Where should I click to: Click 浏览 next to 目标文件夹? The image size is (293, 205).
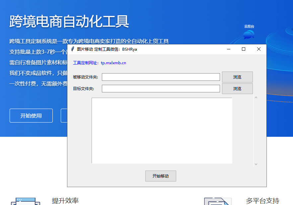(x=237, y=88)
